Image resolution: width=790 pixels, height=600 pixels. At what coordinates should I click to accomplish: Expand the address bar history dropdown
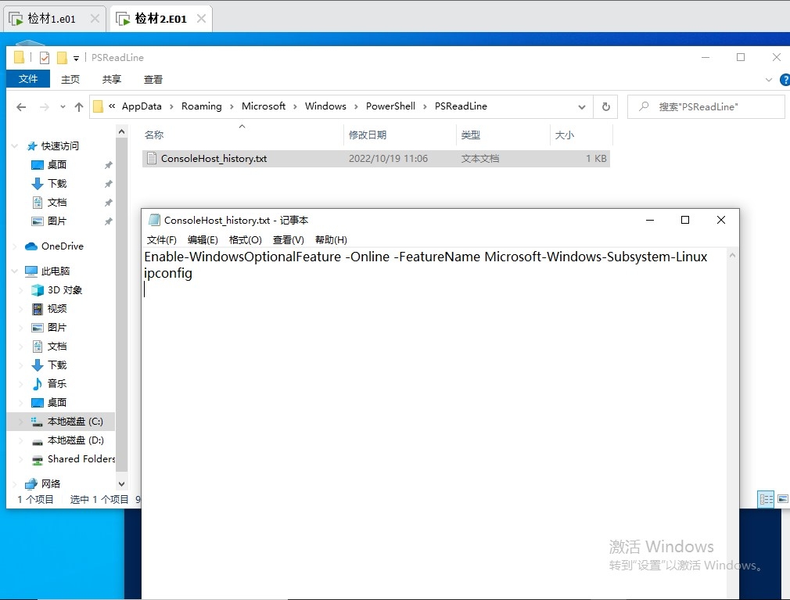click(x=582, y=107)
